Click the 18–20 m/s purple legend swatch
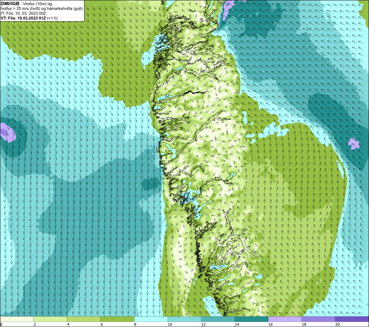Image resolution: width=369 pixels, height=327 pixels. coord(318,319)
